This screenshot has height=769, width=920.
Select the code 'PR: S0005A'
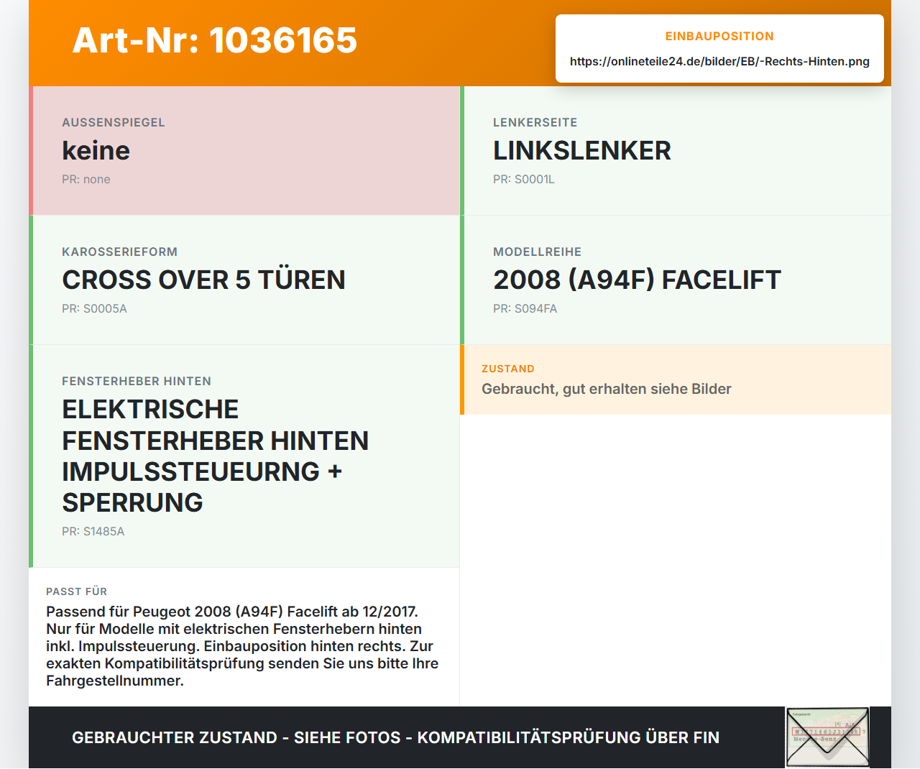pos(94,309)
